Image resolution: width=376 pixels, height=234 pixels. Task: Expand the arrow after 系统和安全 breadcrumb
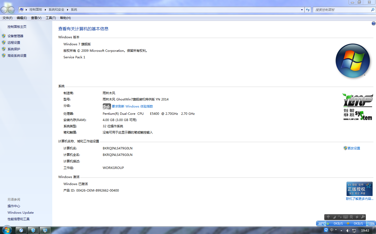(x=68, y=10)
